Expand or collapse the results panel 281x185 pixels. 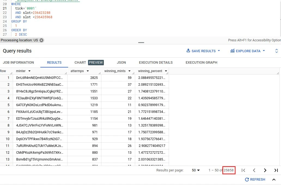coord(276,51)
